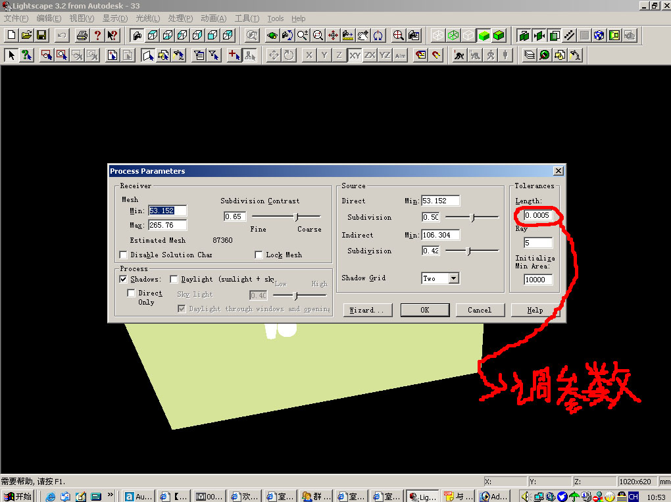Click the Print toolbar icon
671x502 pixels.
coord(82,35)
